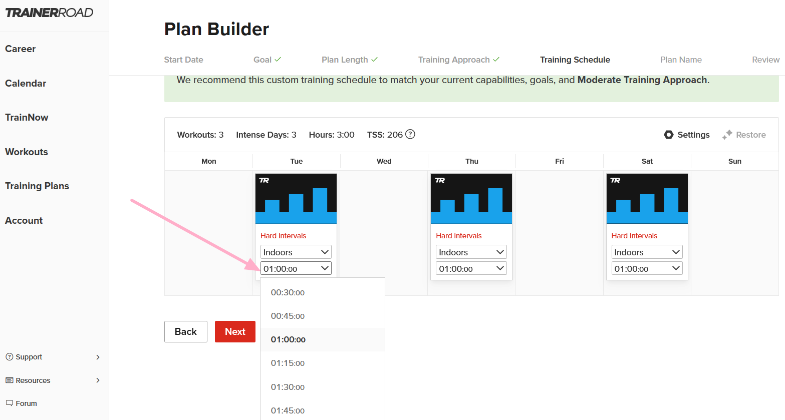Open the Account page

tap(24, 220)
